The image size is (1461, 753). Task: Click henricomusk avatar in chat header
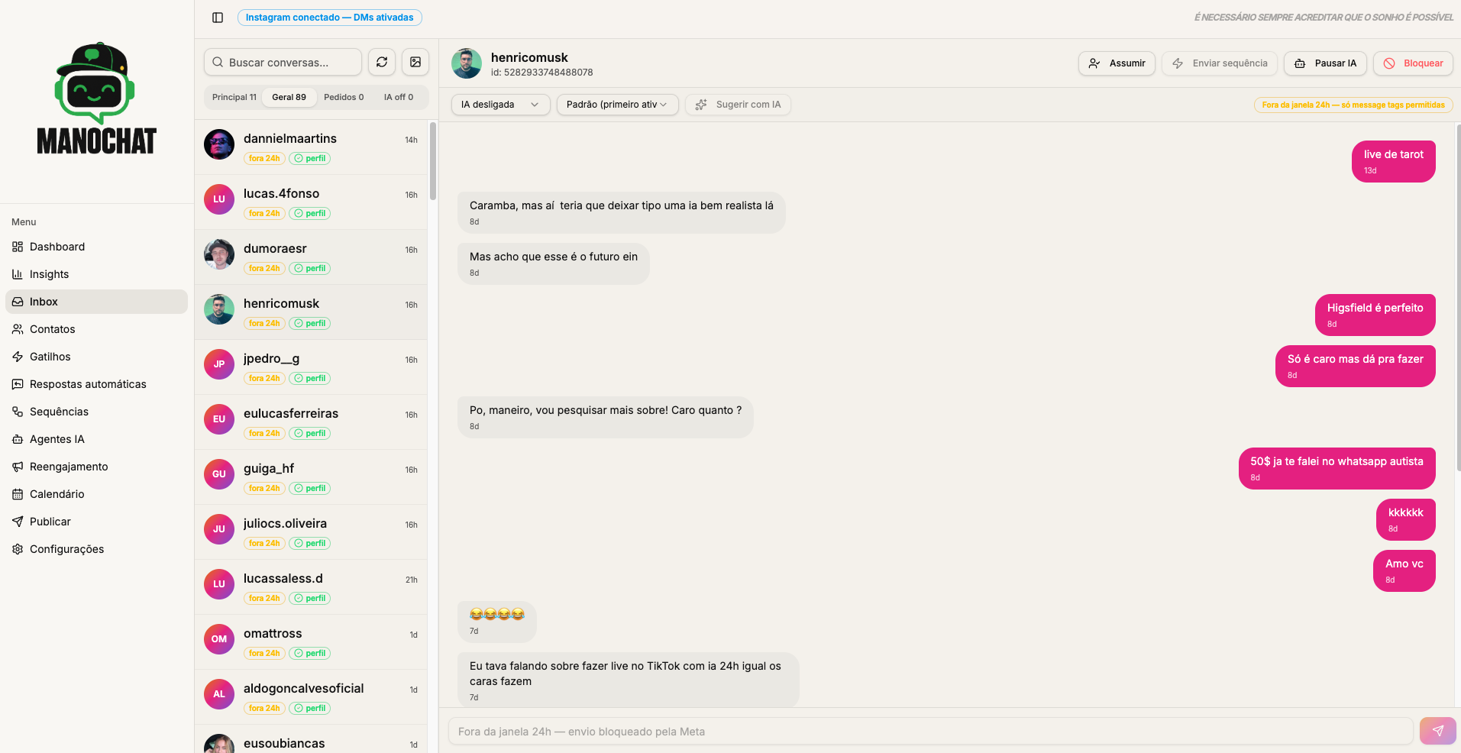coord(467,63)
